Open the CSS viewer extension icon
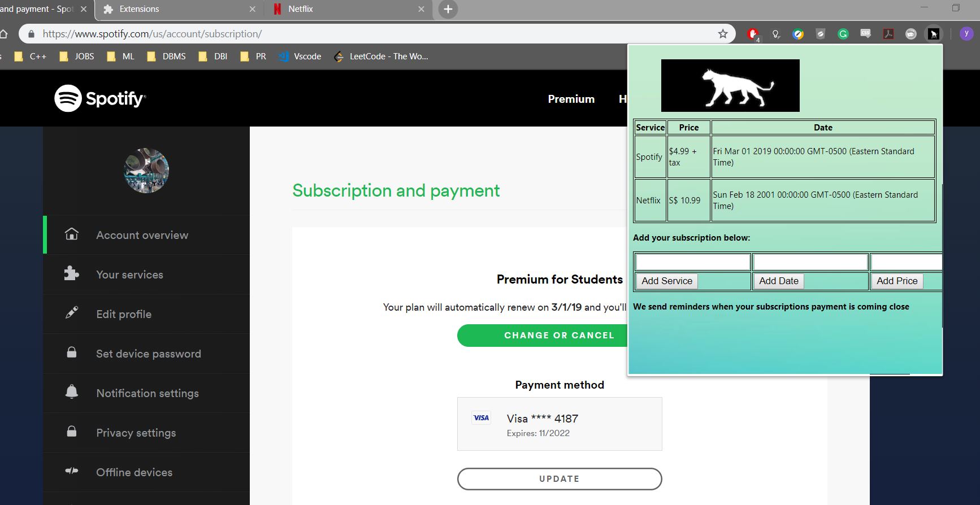This screenshot has height=505, width=980. 866,34
